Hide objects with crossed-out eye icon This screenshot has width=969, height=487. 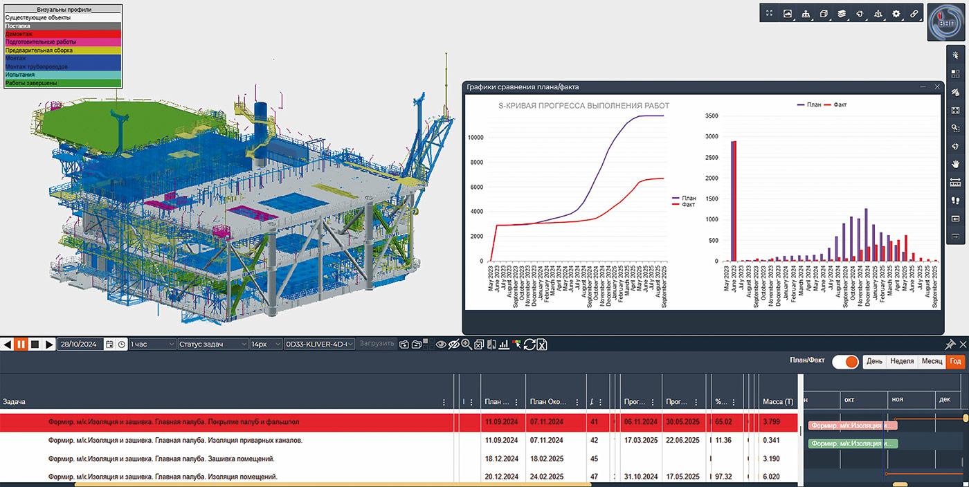point(453,344)
